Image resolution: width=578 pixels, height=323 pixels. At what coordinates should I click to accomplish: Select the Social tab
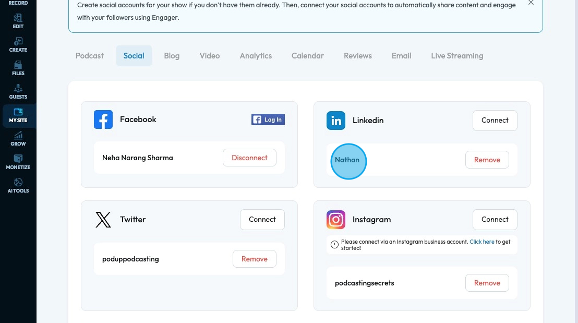(x=134, y=56)
